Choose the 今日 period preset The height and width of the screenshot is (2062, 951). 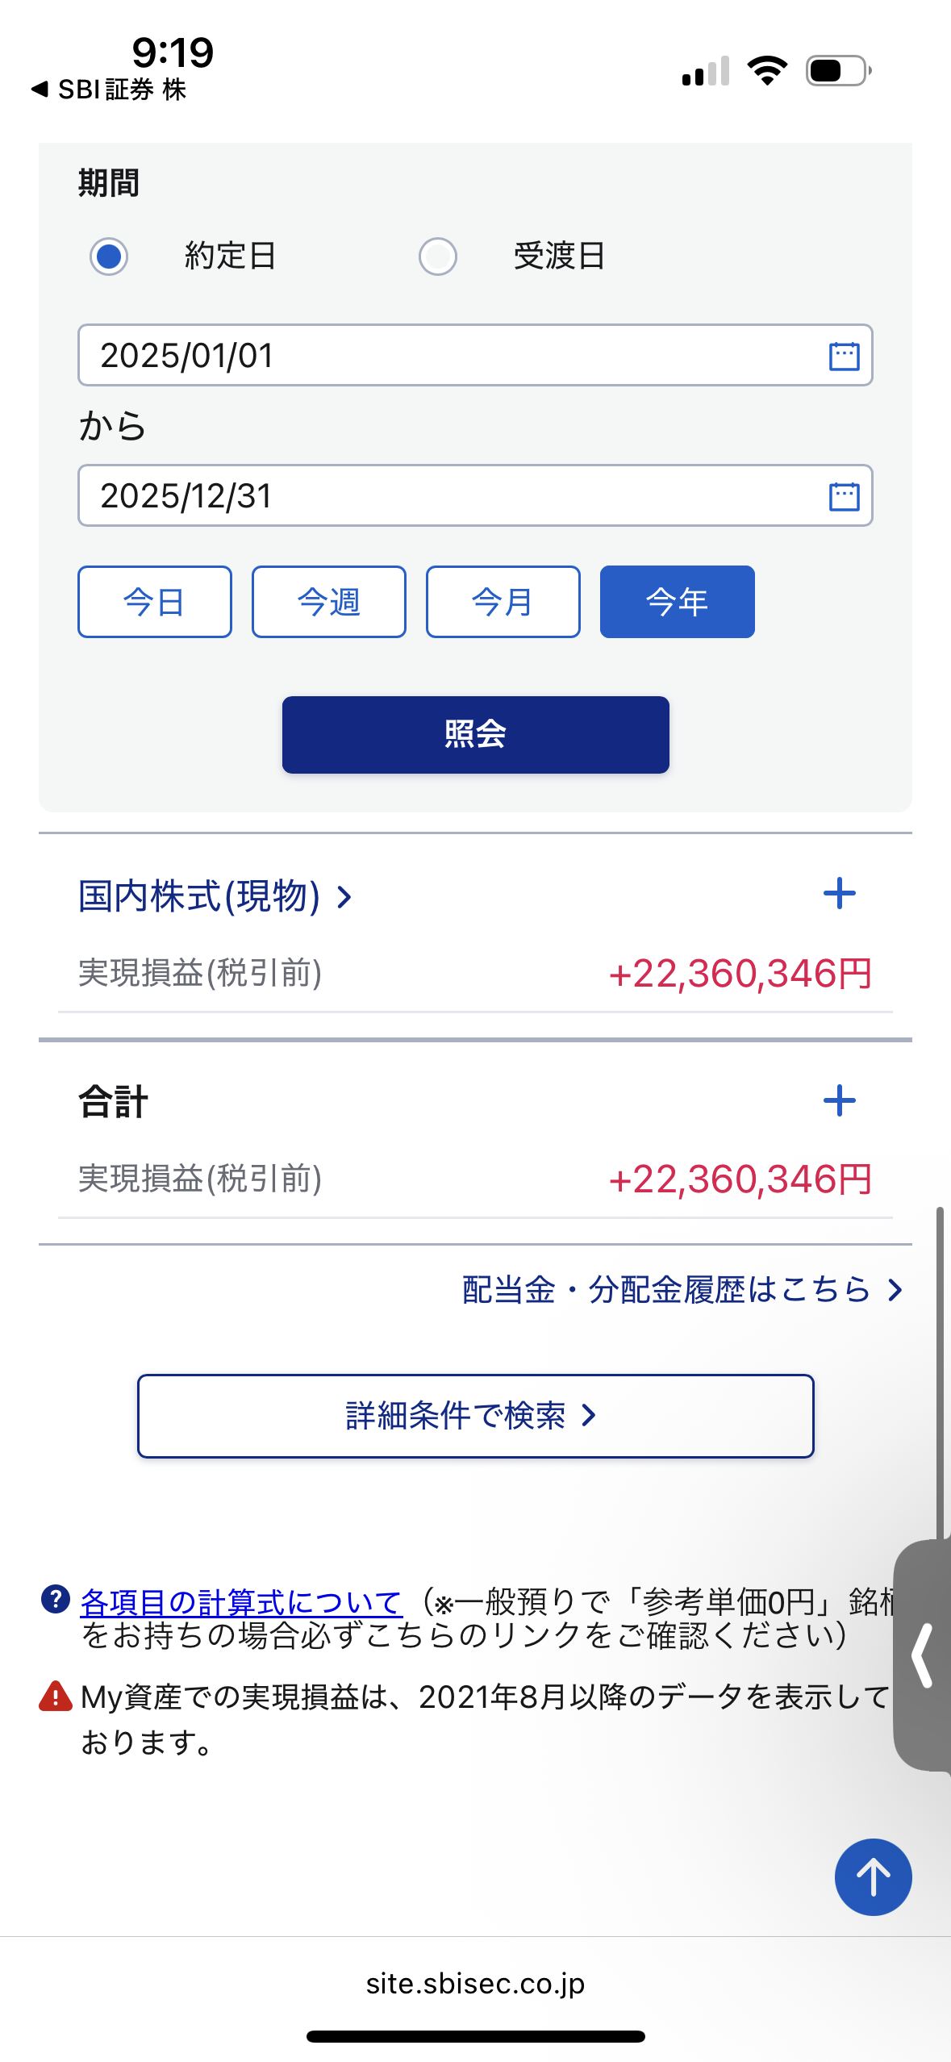[155, 602]
